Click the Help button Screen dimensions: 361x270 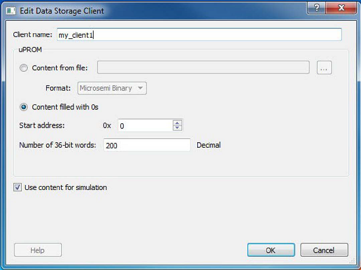click(x=37, y=250)
